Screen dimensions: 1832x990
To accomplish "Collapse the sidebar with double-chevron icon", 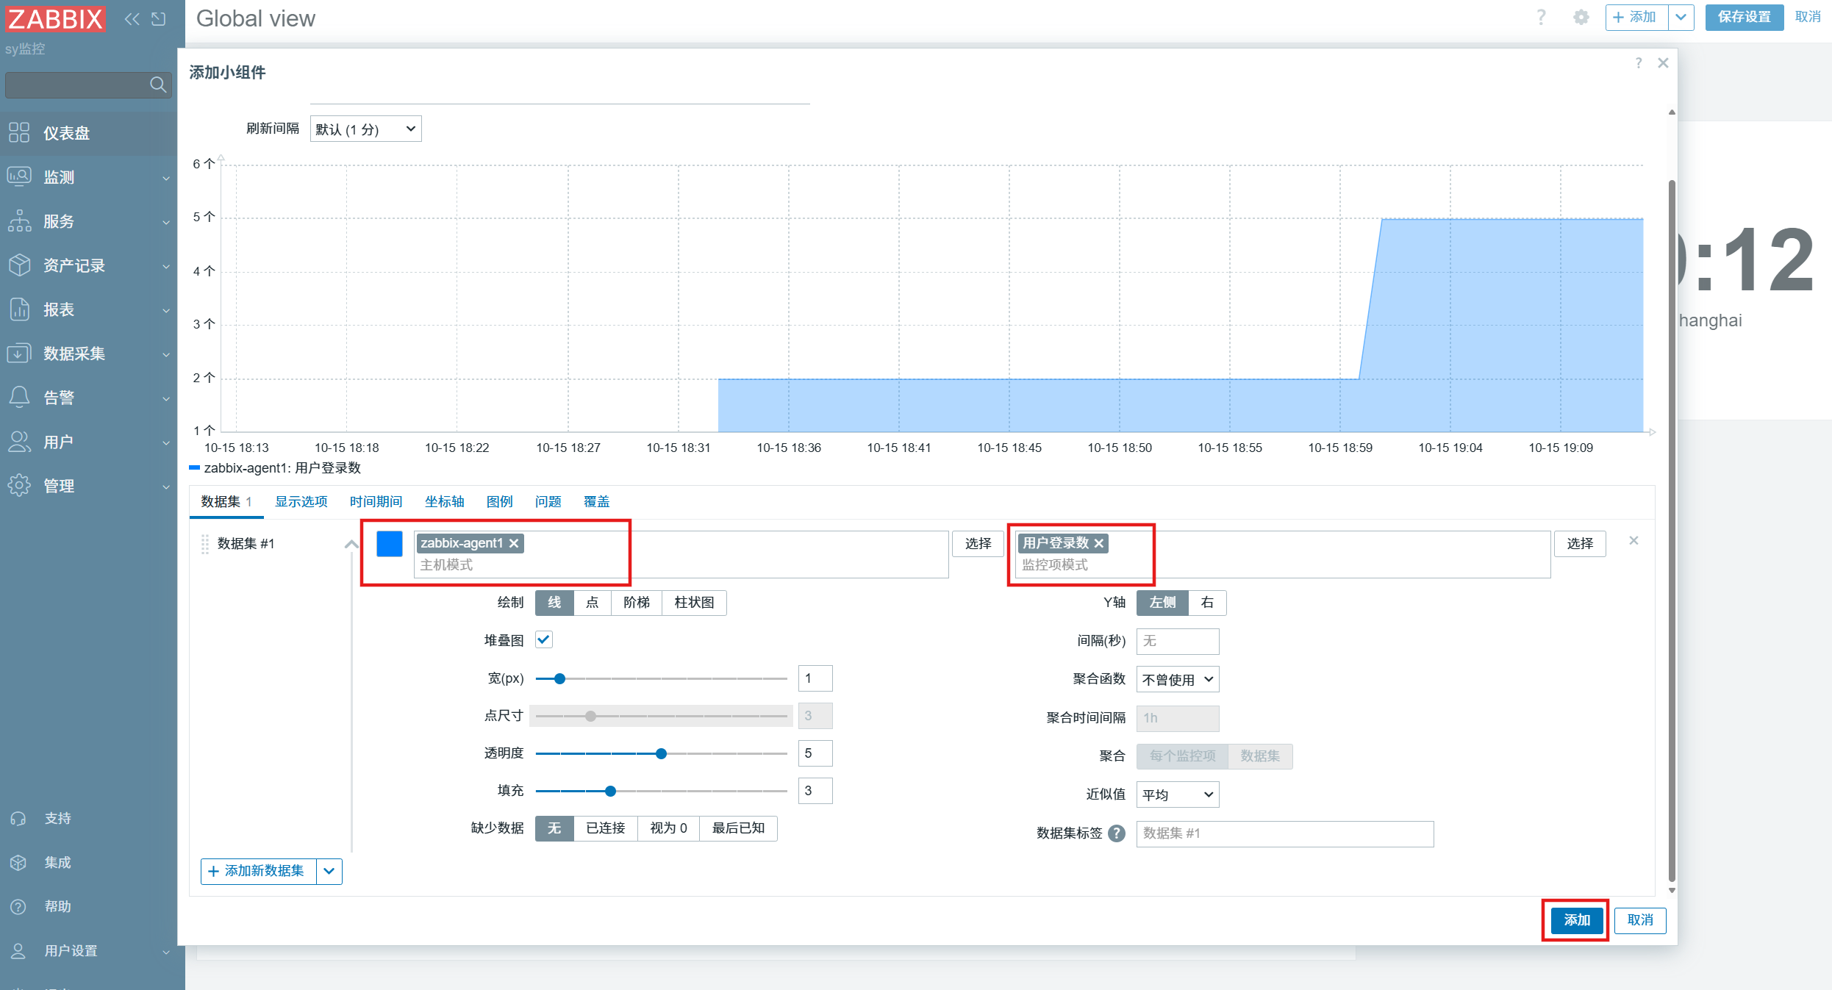I will coord(132,19).
